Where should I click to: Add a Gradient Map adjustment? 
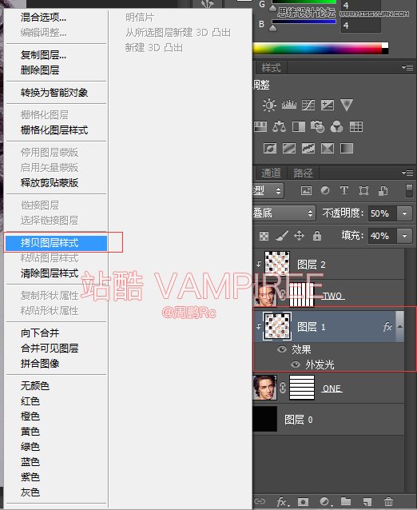347,149
